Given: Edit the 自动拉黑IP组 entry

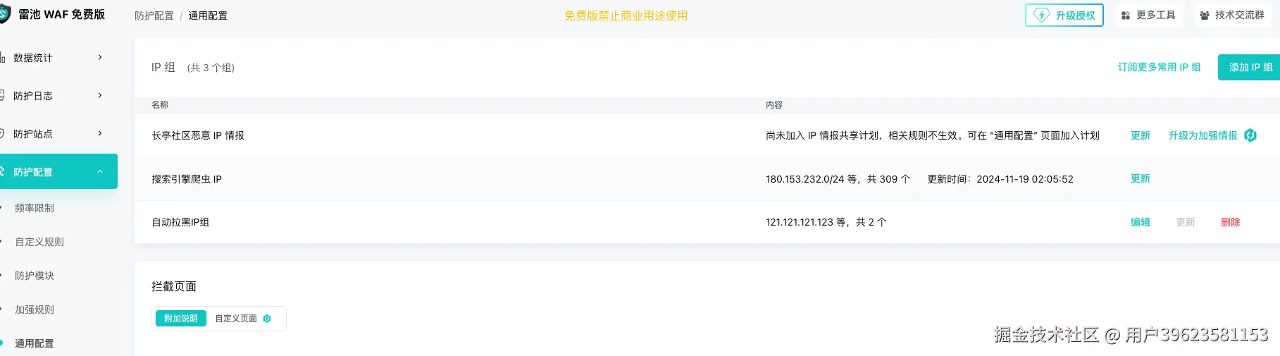Looking at the screenshot, I should pyautogui.click(x=1140, y=222).
